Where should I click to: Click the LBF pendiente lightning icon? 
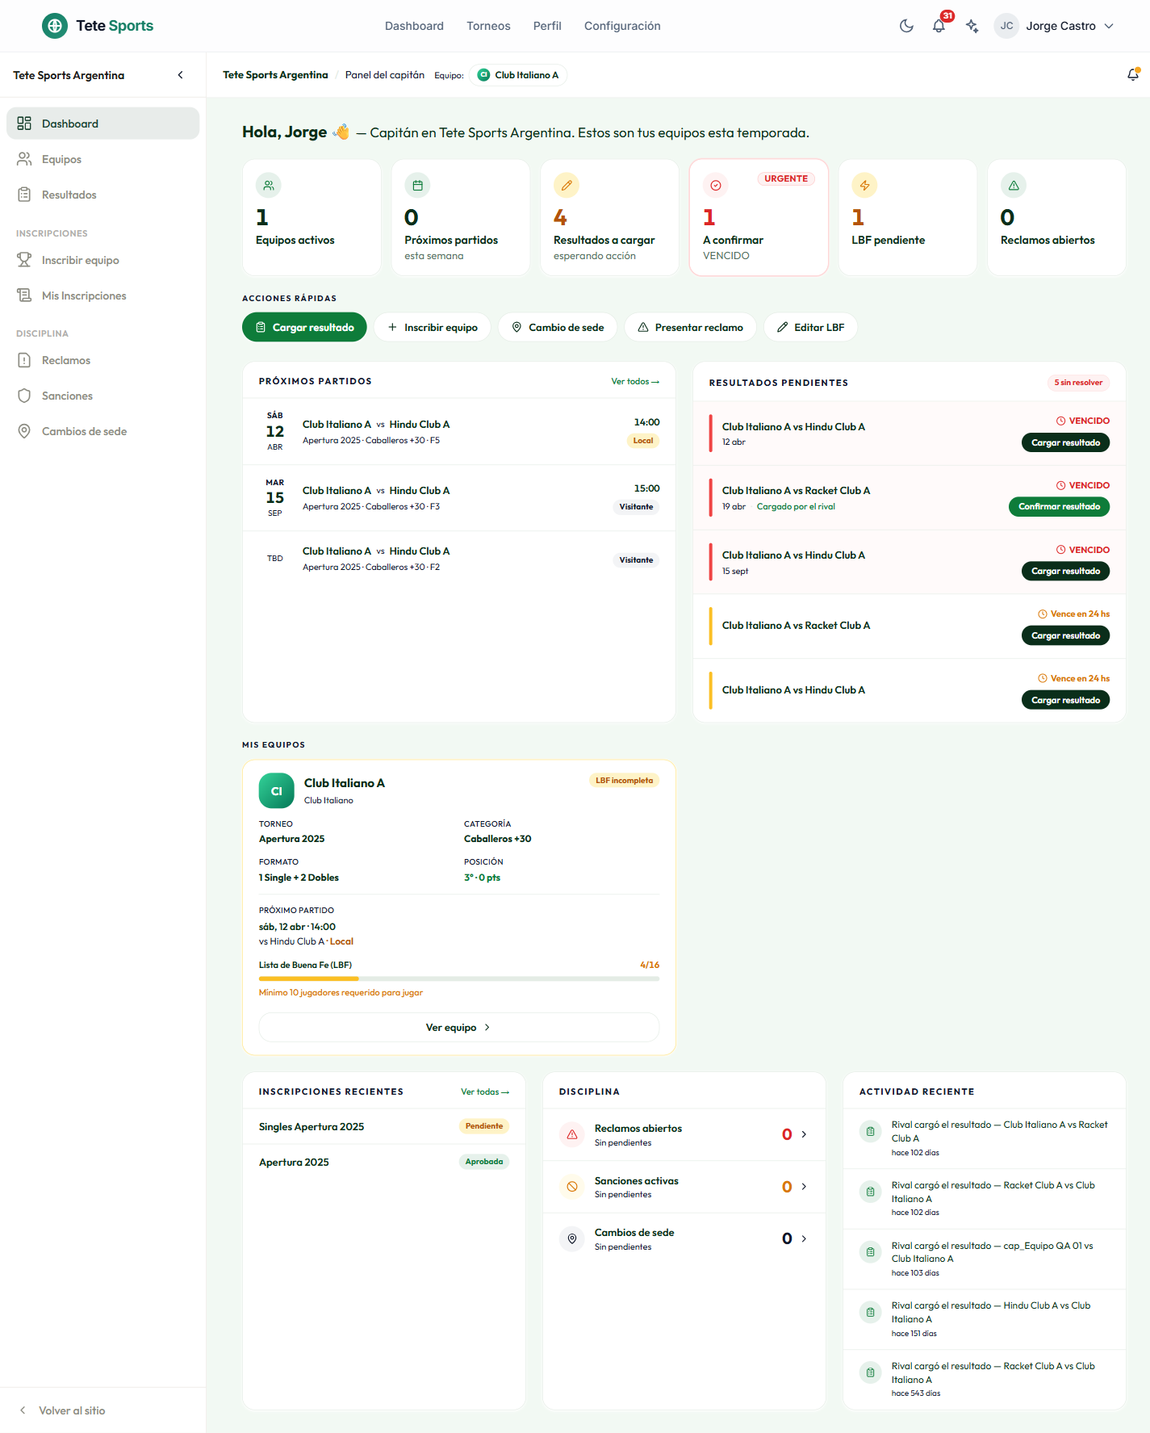(x=864, y=185)
